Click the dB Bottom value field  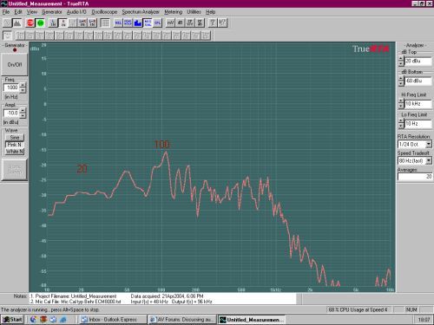(418, 81)
